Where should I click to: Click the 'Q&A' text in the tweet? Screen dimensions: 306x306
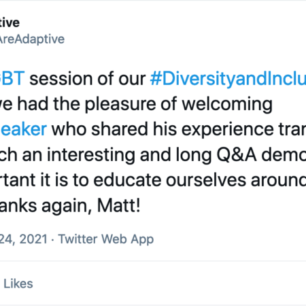pos(237,155)
